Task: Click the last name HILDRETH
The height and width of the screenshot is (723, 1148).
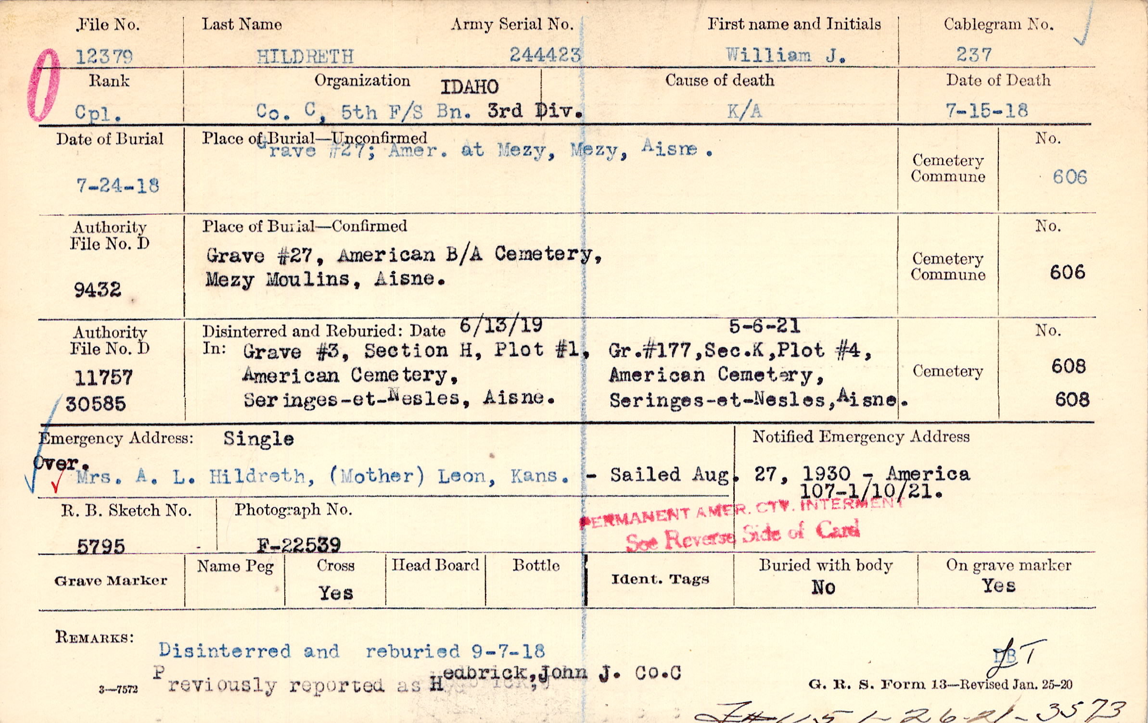Action: coord(305,57)
